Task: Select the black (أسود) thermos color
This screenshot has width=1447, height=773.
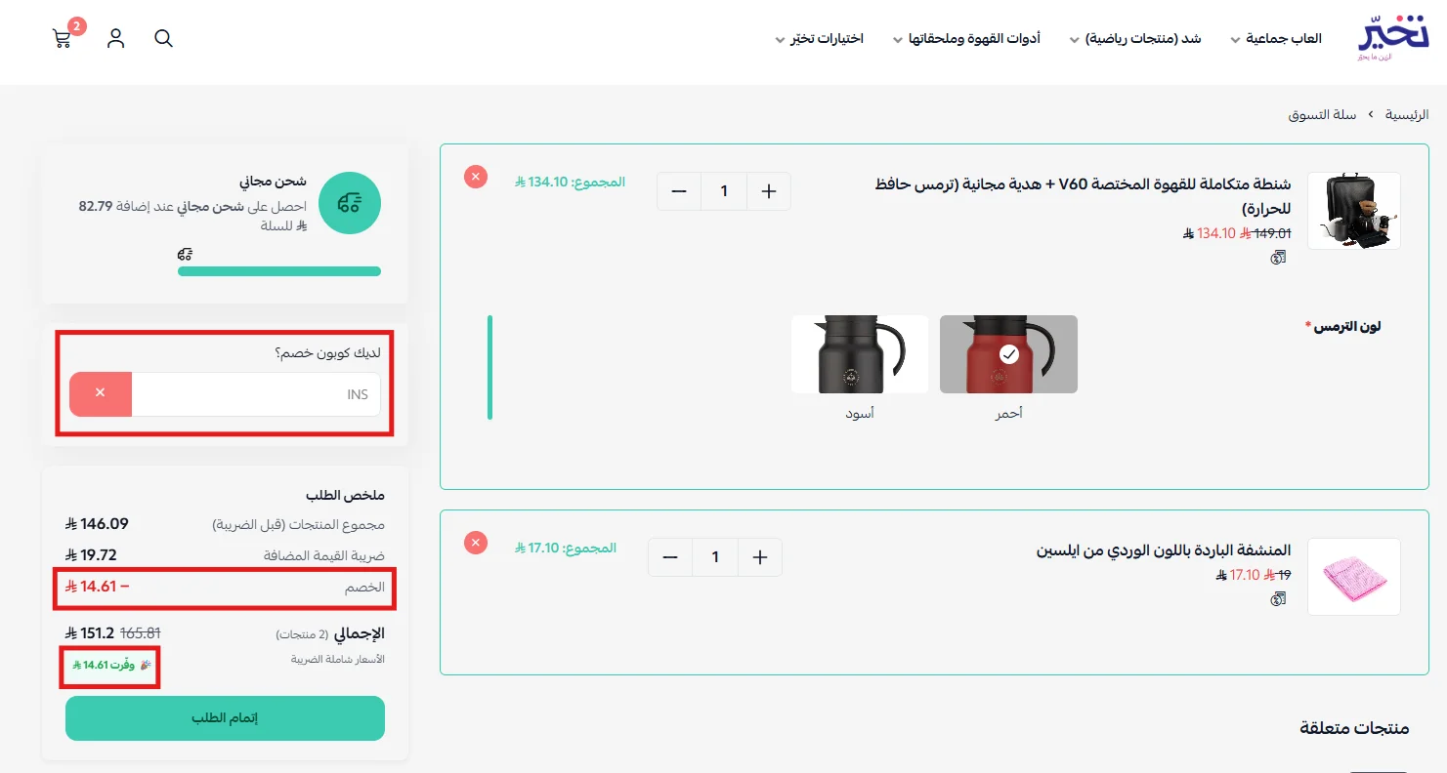Action: click(860, 354)
